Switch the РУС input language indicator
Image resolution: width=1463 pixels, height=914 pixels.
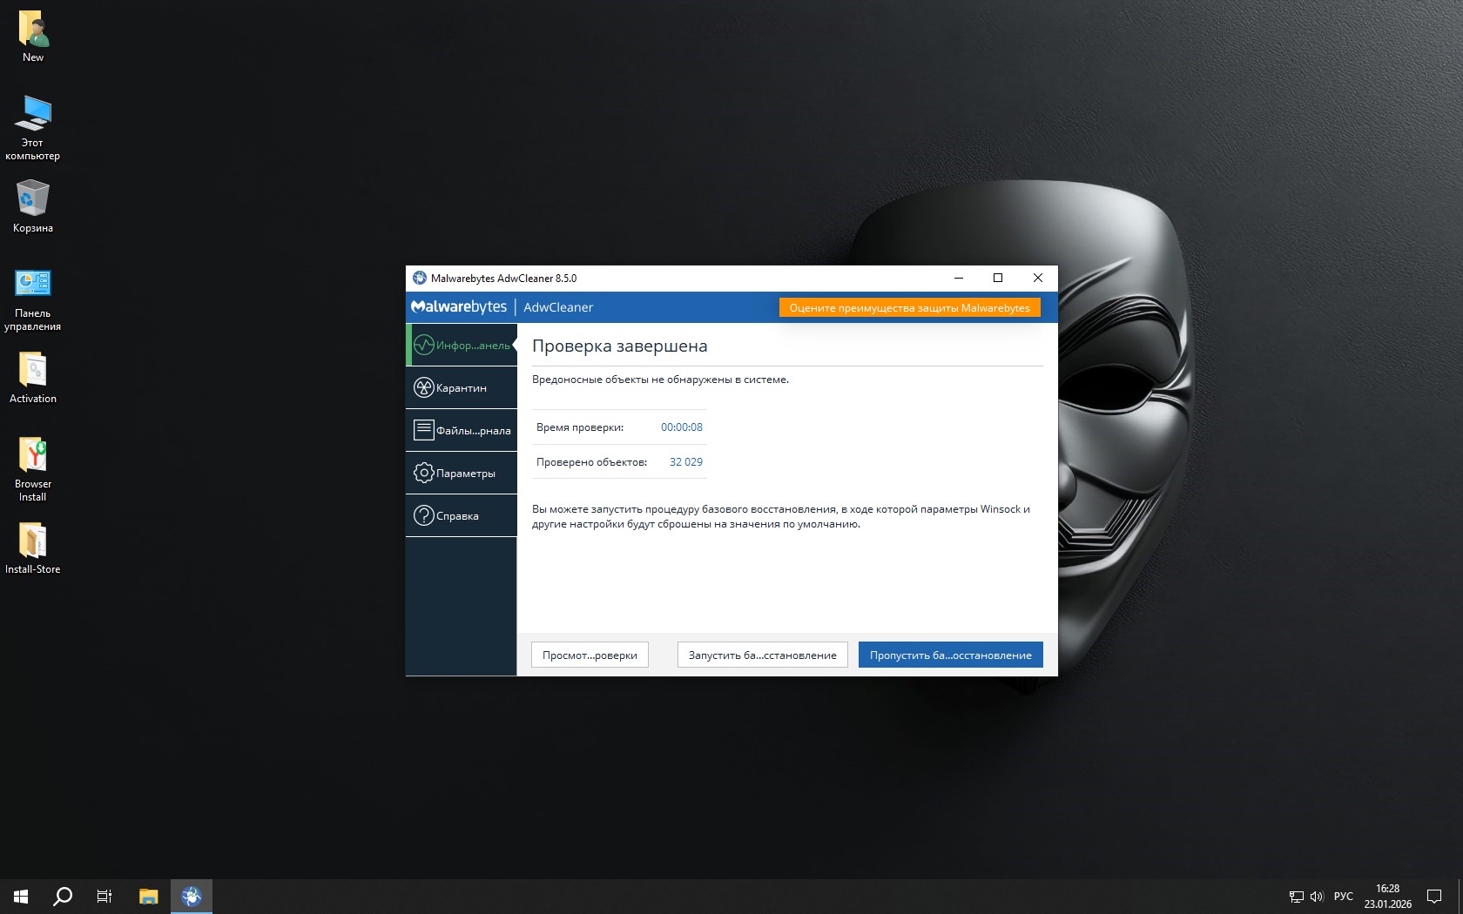1344,897
